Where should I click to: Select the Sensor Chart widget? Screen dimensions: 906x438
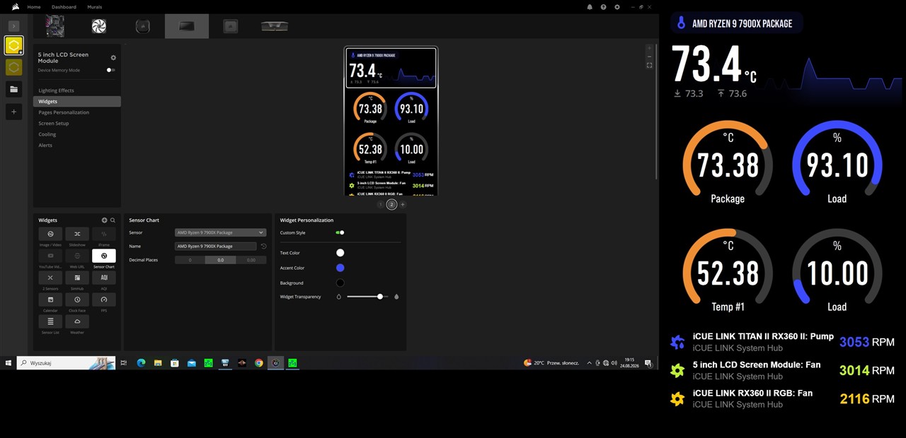[104, 256]
